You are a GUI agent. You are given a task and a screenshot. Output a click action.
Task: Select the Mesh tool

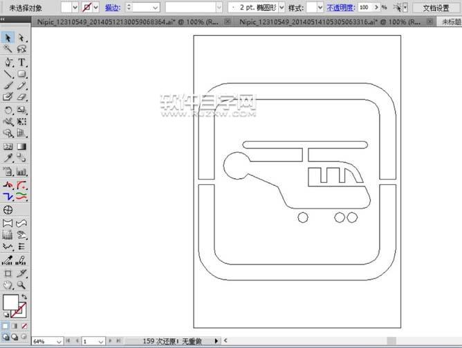pyautogui.click(x=8, y=146)
